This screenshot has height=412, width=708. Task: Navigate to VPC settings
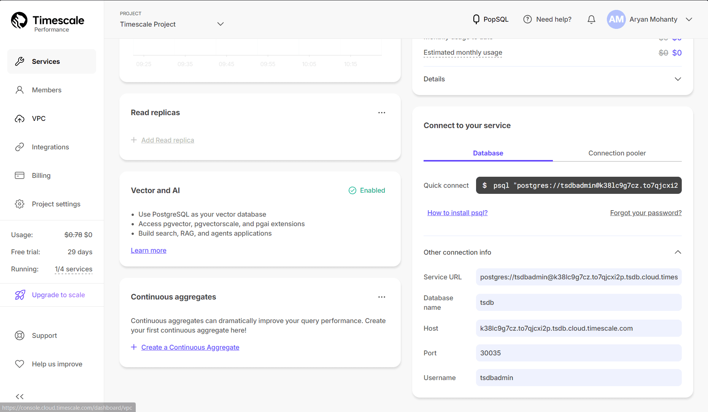[x=38, y=118]
